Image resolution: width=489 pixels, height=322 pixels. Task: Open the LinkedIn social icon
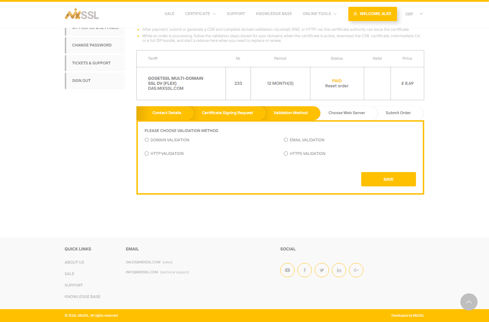coord(339,270)
